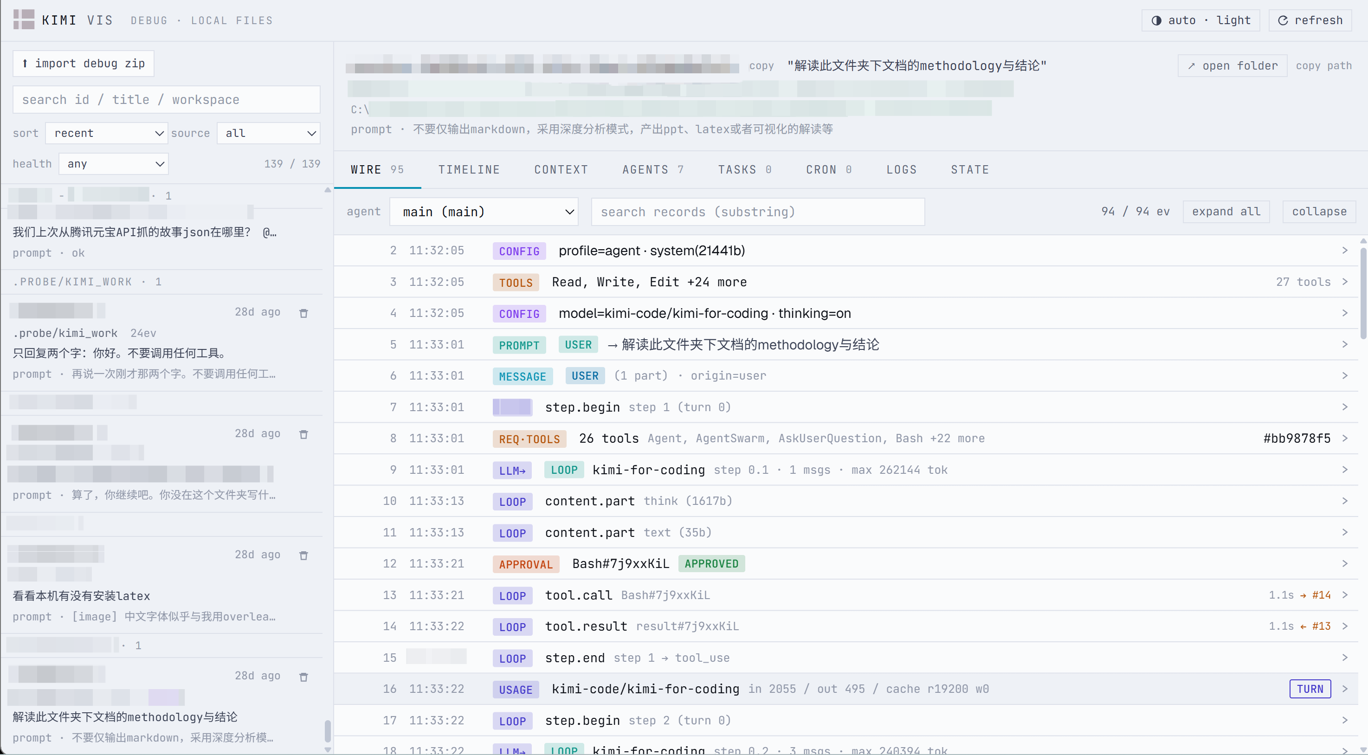
Task: Click the copy path link
Action: [x=1323, y=65]
